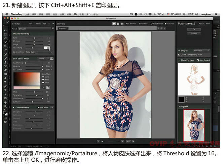The height and width of the screenshot is (166, 223).
Task: Select the Type tool
Action: coord(5,90)
